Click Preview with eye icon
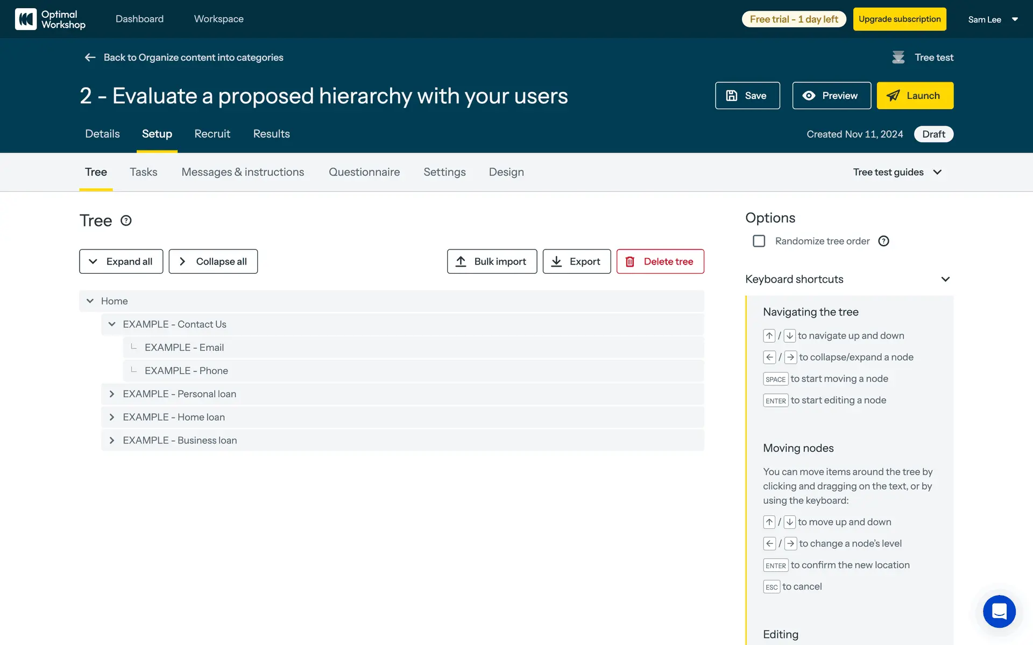The image size is (1033, 645). tap(831, 96)
